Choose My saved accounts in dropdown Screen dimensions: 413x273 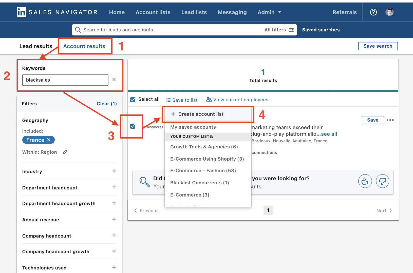coord(193,127)
